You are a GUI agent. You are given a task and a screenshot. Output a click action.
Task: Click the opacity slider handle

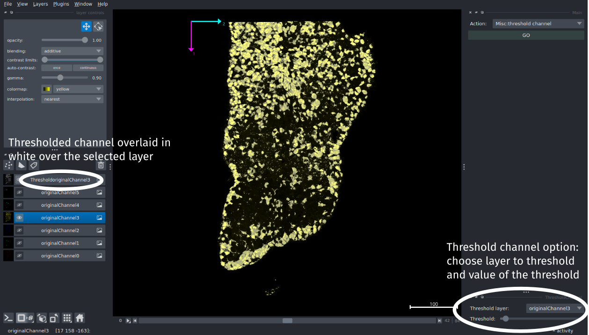(x=85, y=40)
